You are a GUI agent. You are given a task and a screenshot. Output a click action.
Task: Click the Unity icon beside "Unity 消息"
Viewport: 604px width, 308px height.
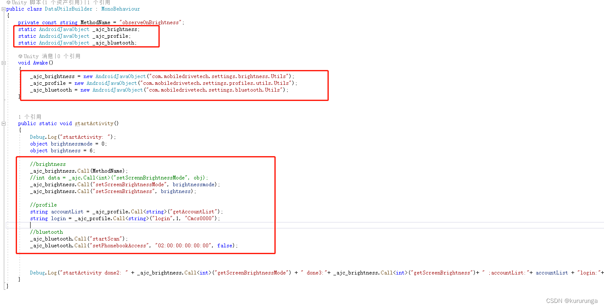coord(20,56)
